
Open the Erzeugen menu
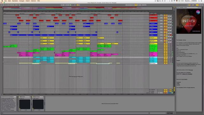tap(22, 1)
